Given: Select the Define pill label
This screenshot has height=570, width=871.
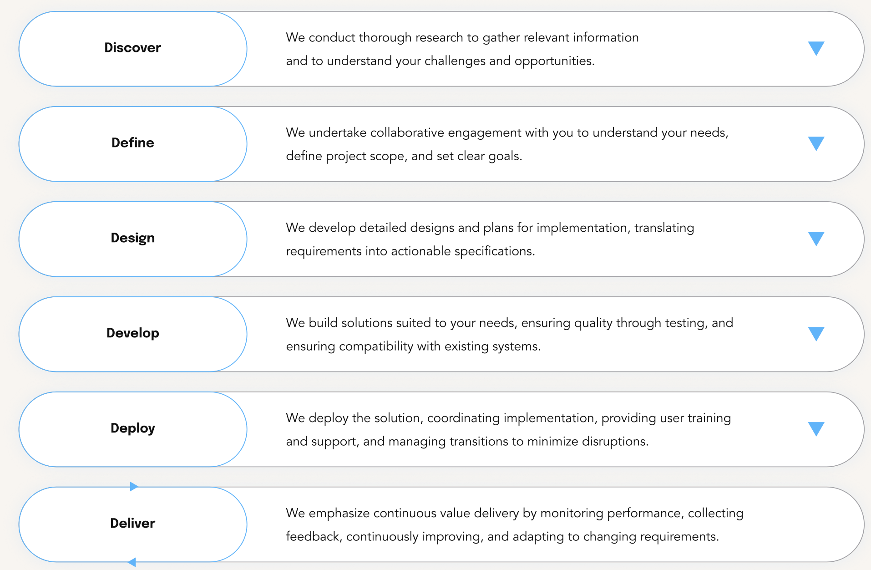Looking at the screenshot, I should [132, 143].
